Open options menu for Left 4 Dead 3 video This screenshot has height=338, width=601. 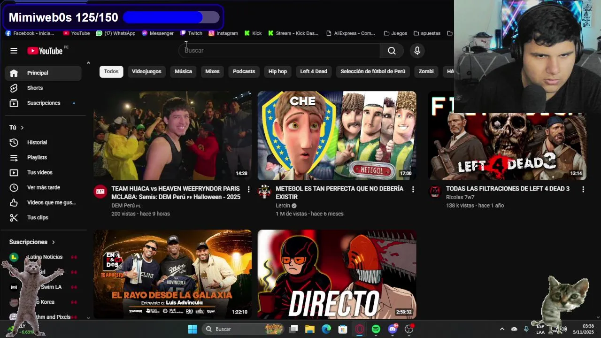point(583,189)
